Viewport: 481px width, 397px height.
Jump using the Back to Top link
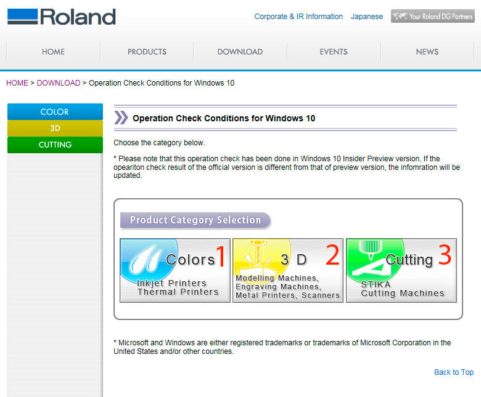454,372
